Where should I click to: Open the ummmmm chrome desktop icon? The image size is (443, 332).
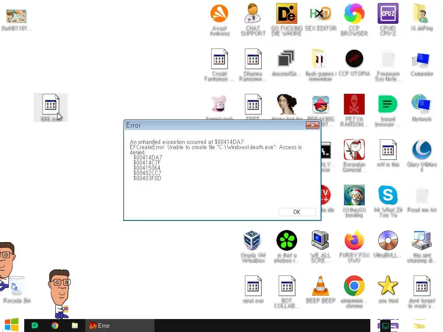pyautogui.click(x=354, y=292)
